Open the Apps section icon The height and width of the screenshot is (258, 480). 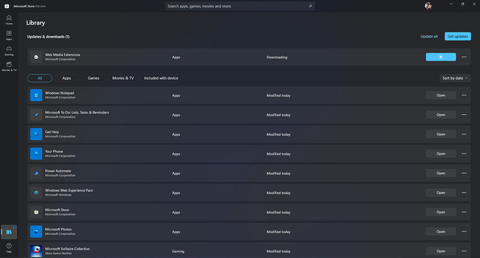point(9,35)
